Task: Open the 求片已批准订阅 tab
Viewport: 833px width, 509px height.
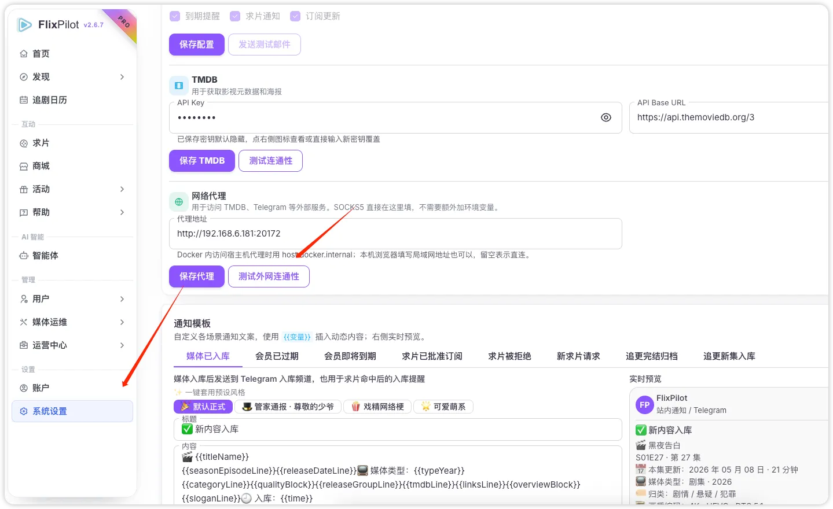Action: [432, 356]
